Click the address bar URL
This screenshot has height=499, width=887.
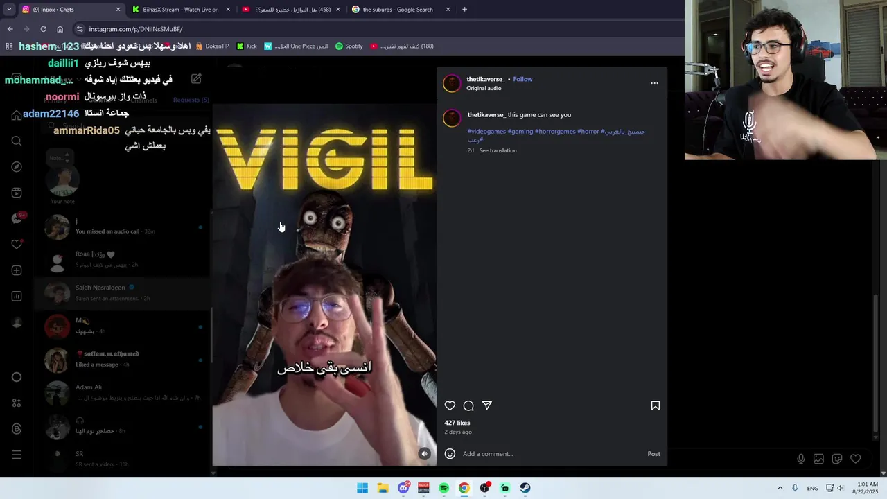click(136, 29)
